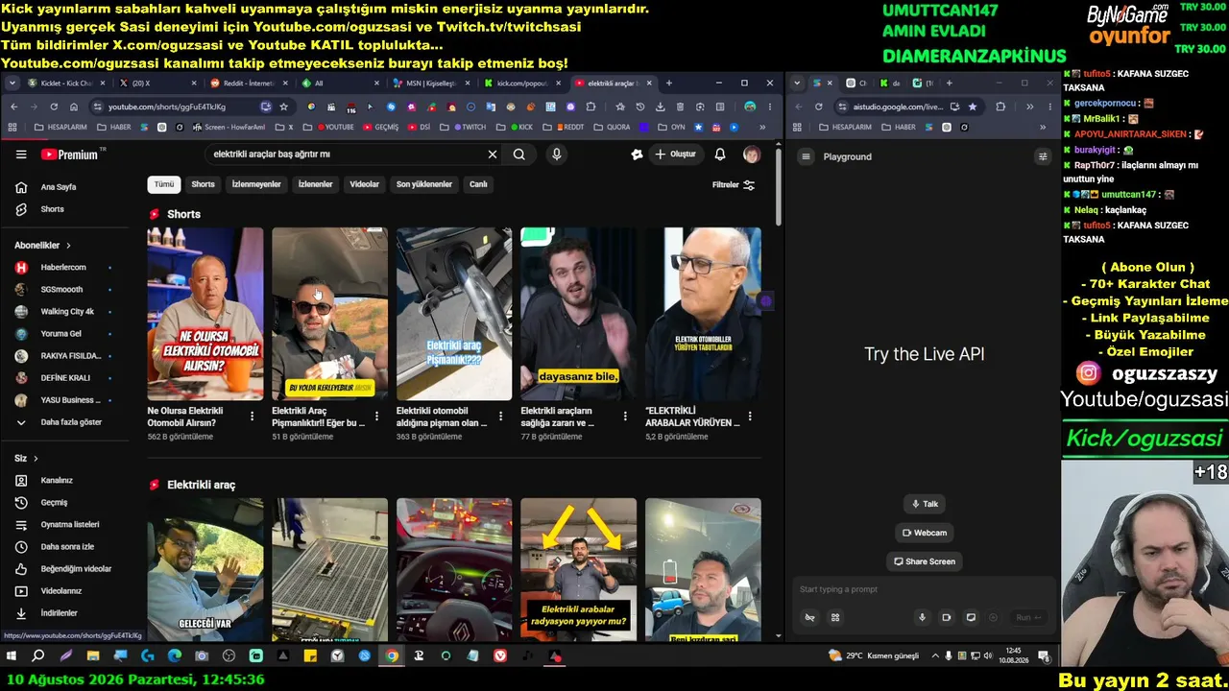Go to Ana Sayfa in YouTube sidebar

63,187
